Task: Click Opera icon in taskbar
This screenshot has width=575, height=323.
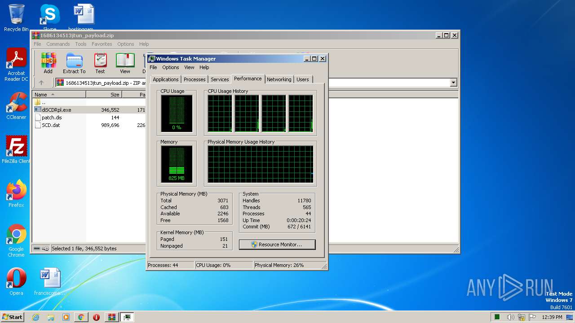Action: click(96, 317)
